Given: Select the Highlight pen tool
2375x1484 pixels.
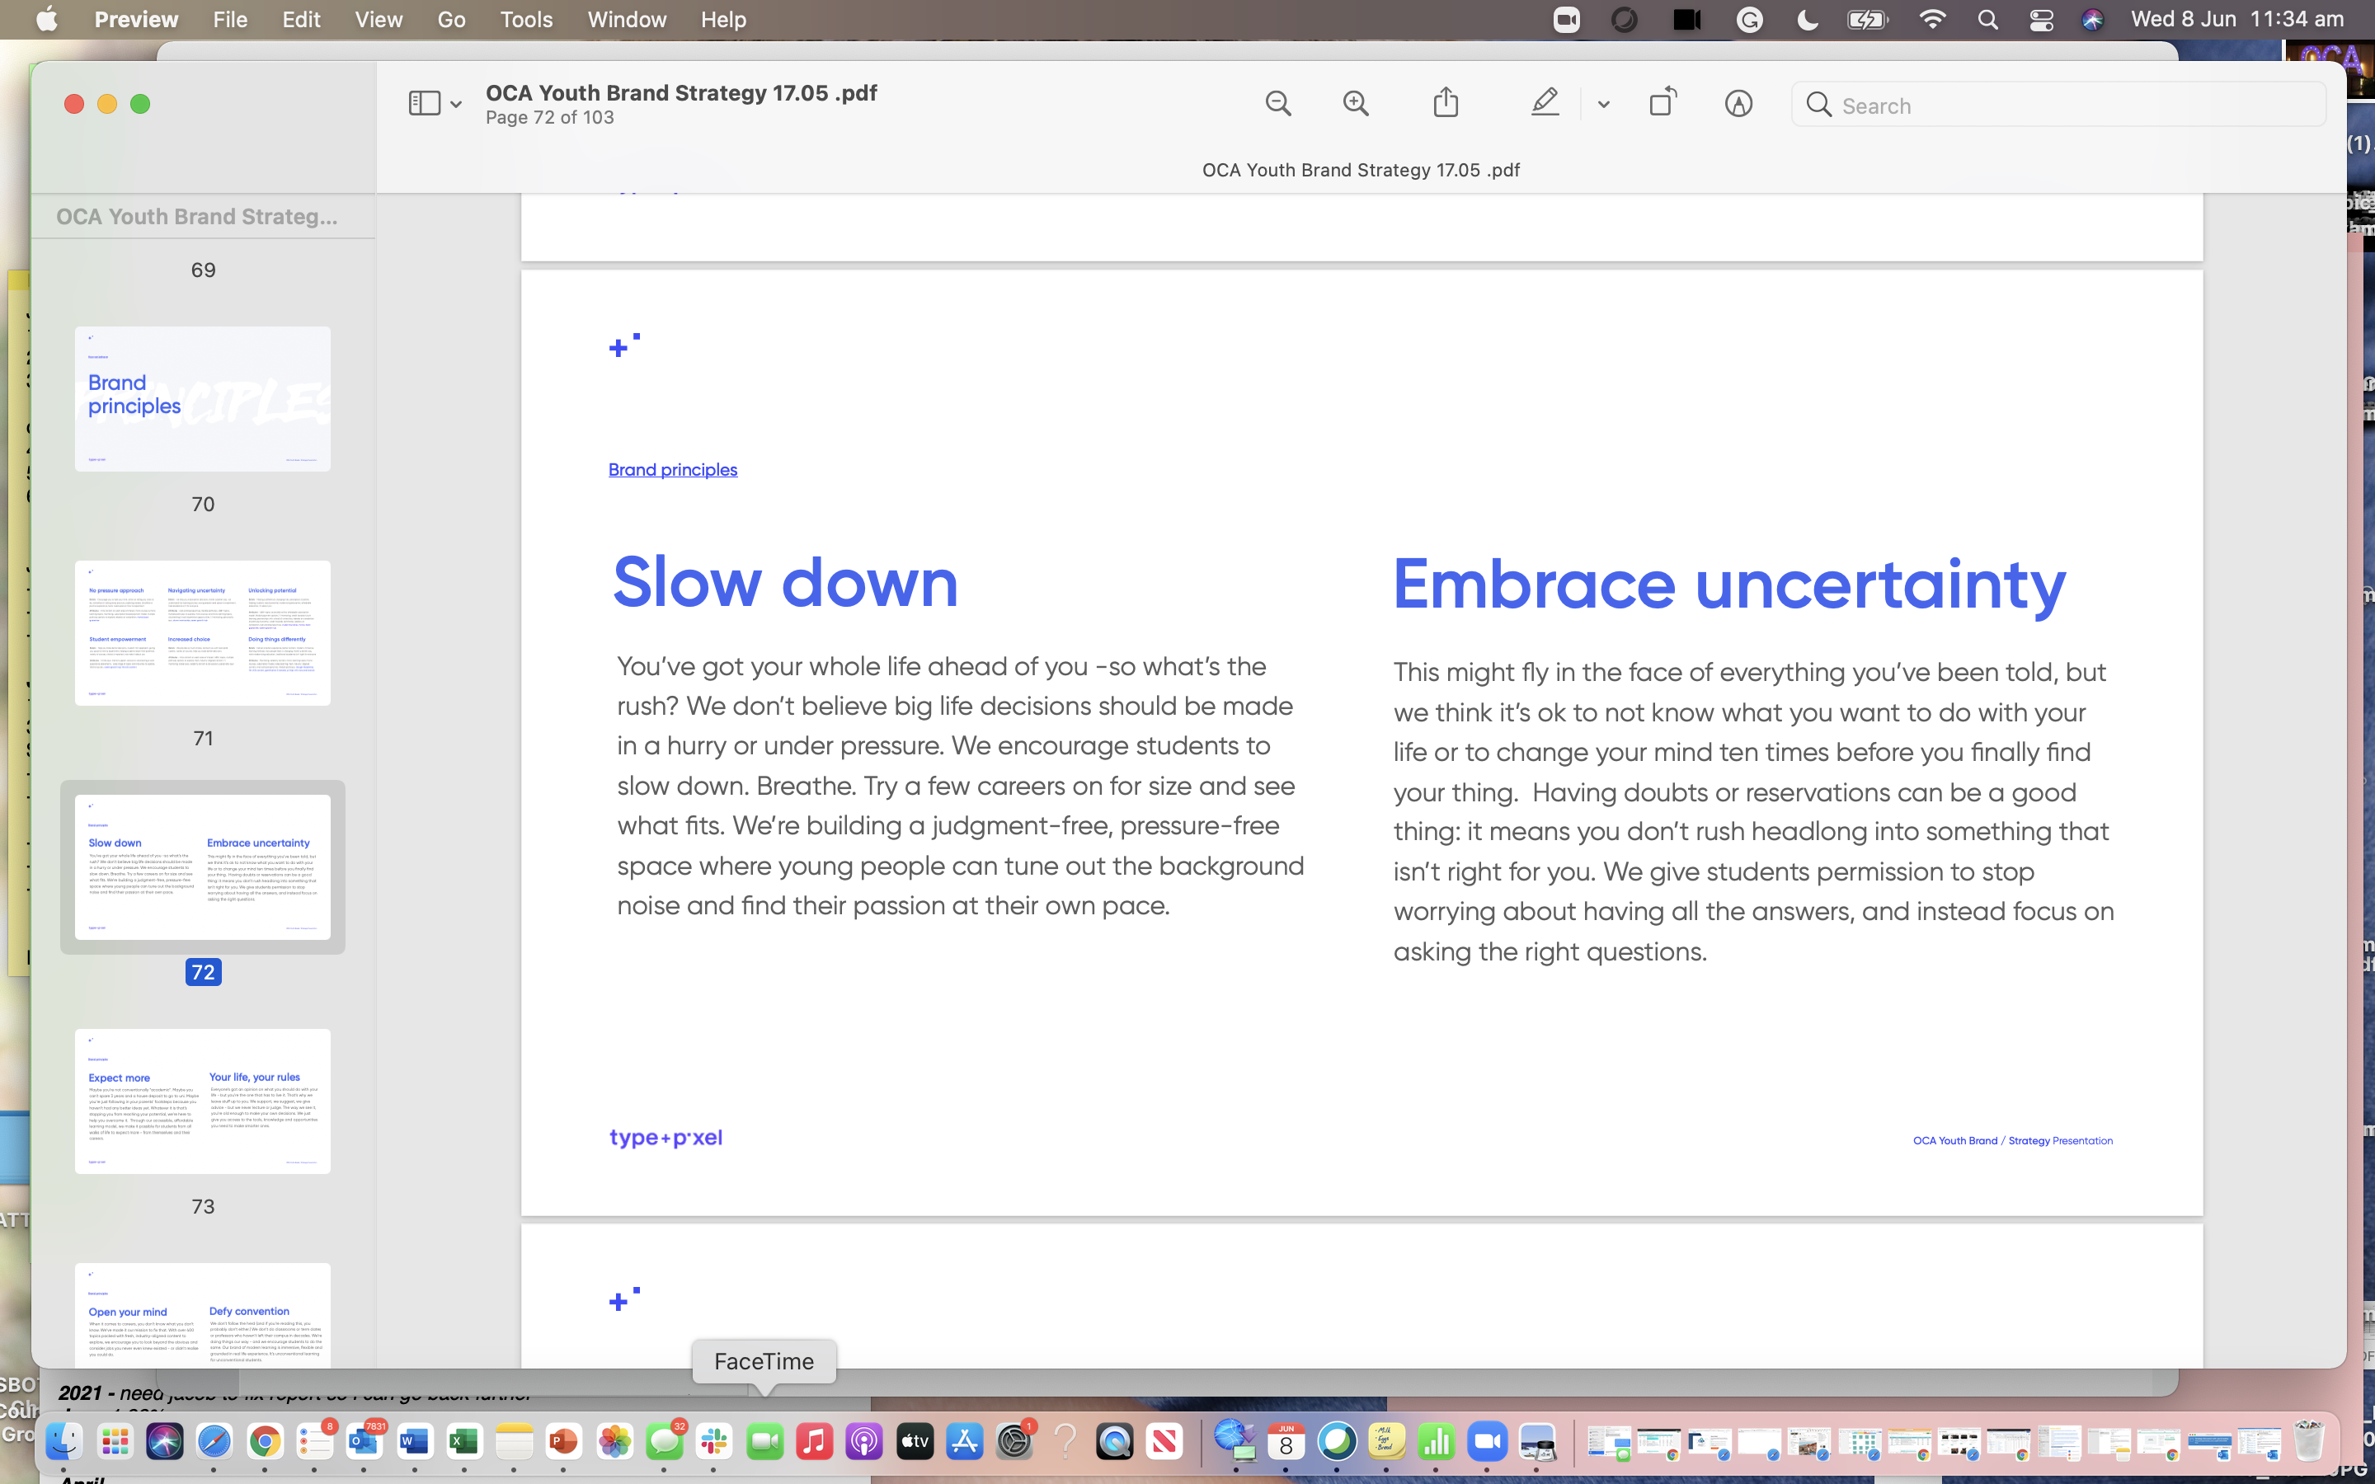Looking at the screenshot, I should [1545, 102].
